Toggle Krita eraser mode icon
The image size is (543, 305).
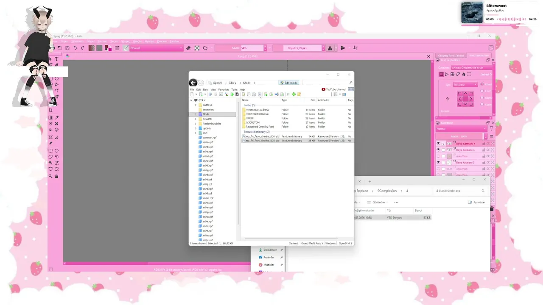(188, 48)
